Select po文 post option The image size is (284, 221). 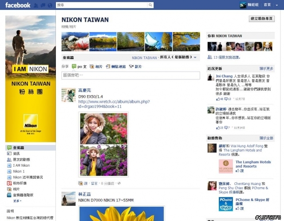79,67
